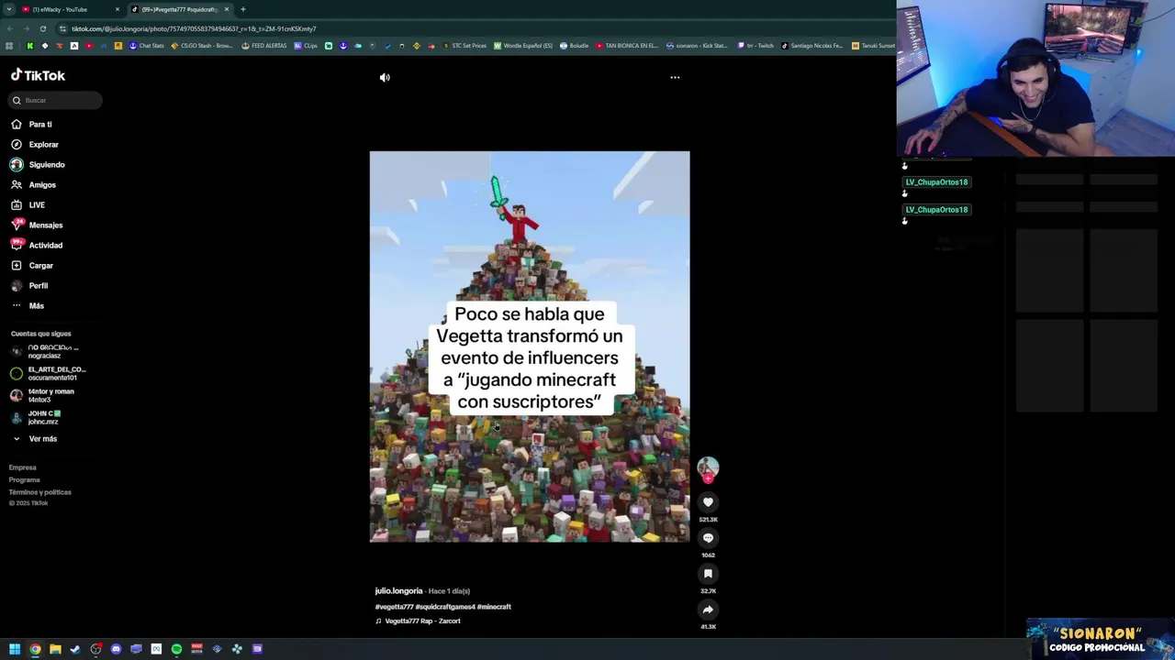Image resolution: width=1175 pixels, height=660 pixels.
Task: Mute the TikTok post audio
Action: pos(385,78)
